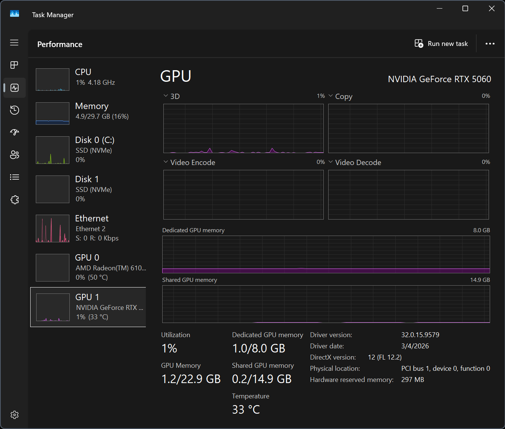Image resolution: width=505 pixels, height=429 pixels.
Task: Click the Copy usage graph
Action: point(408,128)
